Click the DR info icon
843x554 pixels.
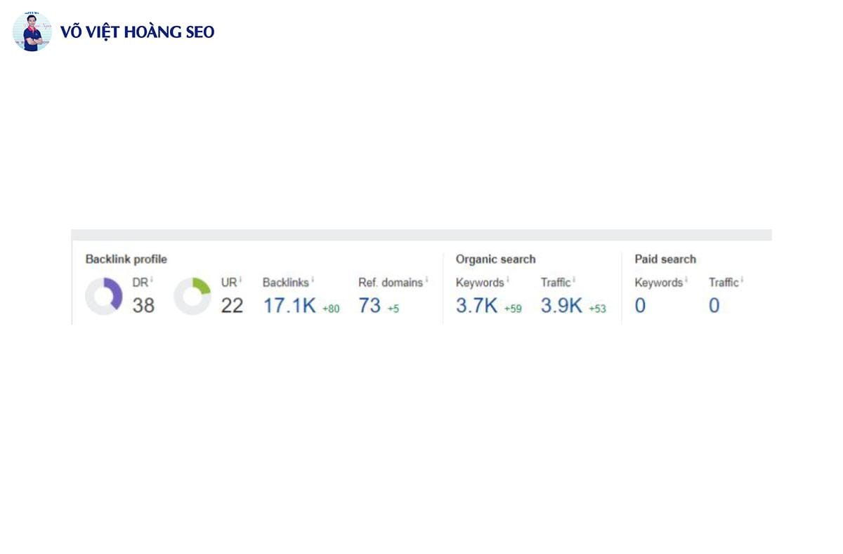tap(152, 280)
